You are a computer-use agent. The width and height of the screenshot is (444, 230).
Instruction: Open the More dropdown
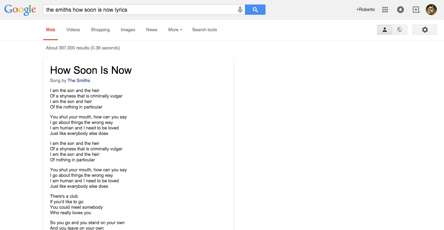coord(175,30)
